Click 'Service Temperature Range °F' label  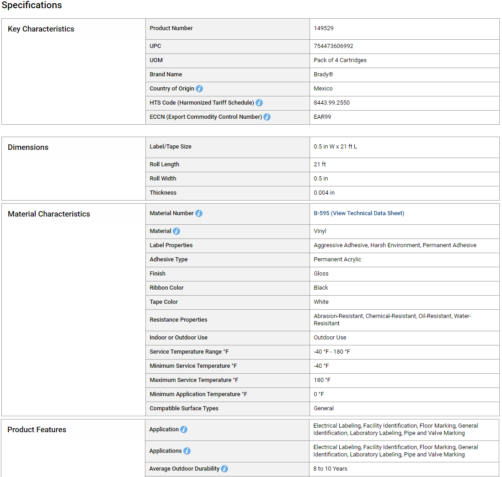(x=189, y=352)
